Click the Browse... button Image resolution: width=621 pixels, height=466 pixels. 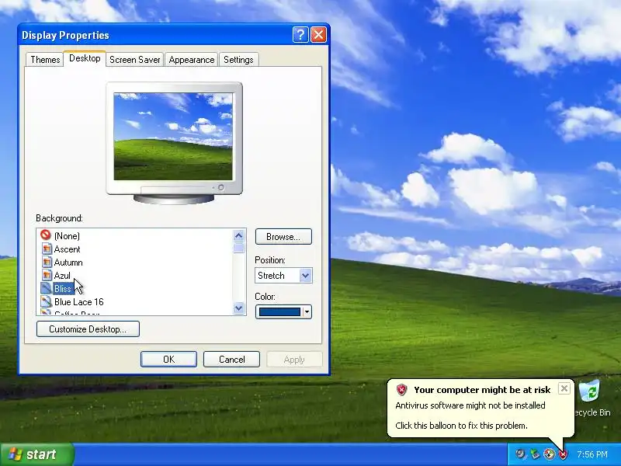click(283, 237)
